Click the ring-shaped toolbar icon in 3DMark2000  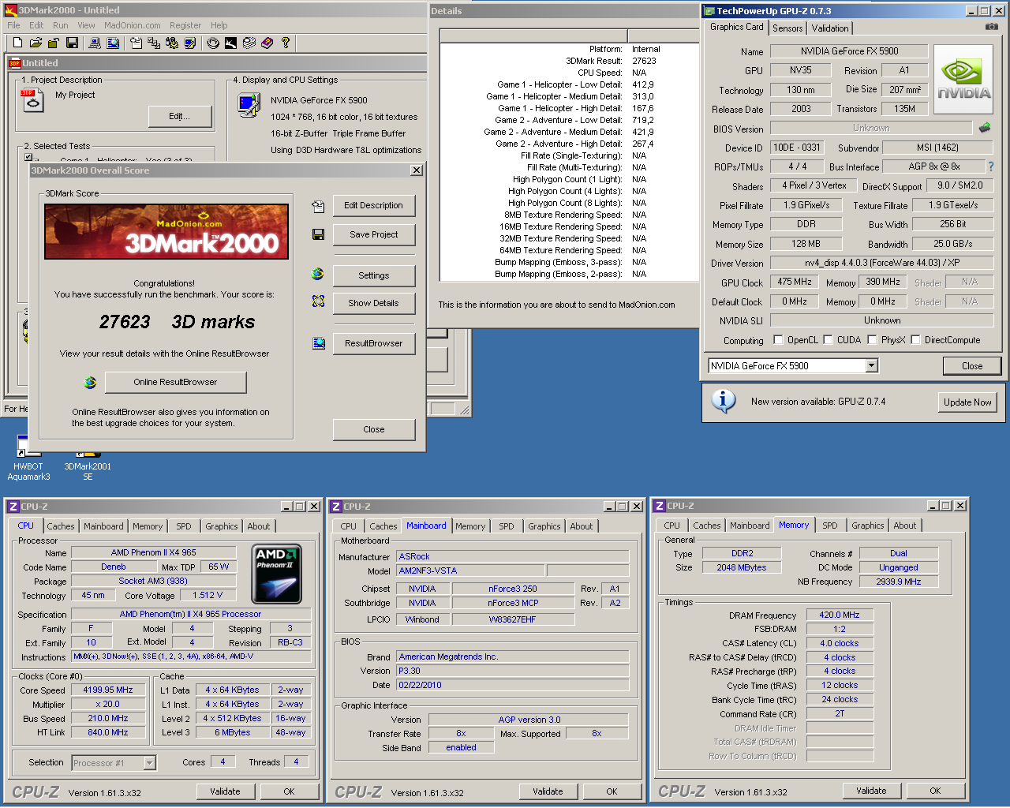click(x=213, y=43)
